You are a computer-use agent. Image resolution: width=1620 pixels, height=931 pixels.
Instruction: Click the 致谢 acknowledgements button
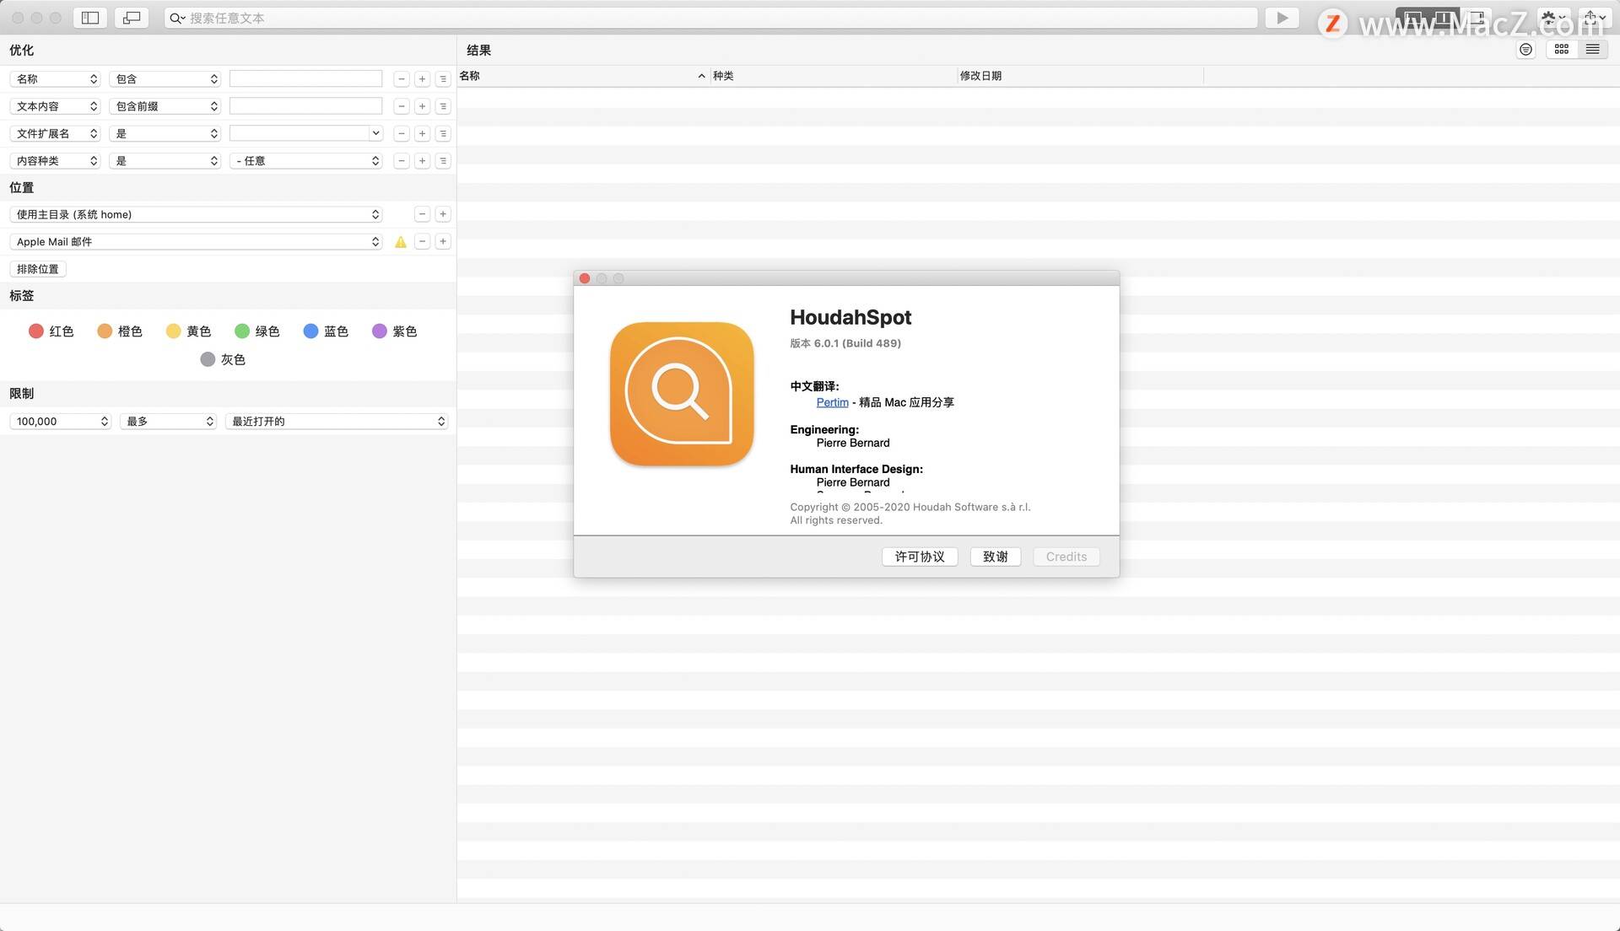(996, 557)
